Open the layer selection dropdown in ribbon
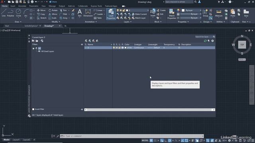 pyautogui.click(x=148, y=10)
